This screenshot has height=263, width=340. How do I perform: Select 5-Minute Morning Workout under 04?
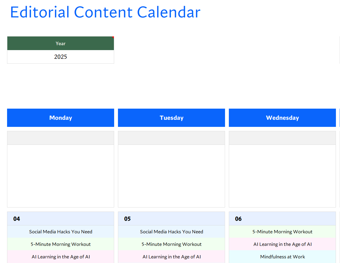[61, 244]
